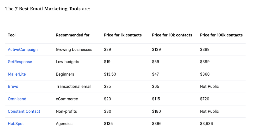Click the $13.50 MailerLite price
Viewport: 263px width, 135px height.
(110, 74)
